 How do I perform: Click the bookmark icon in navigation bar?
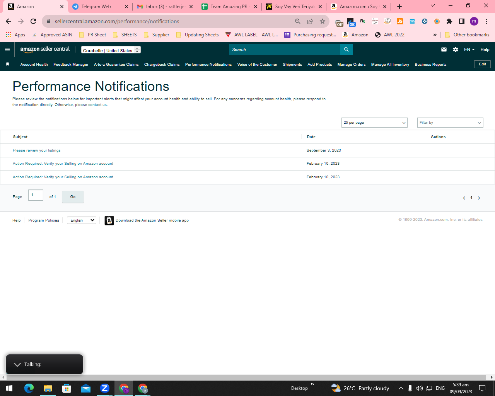7,64
